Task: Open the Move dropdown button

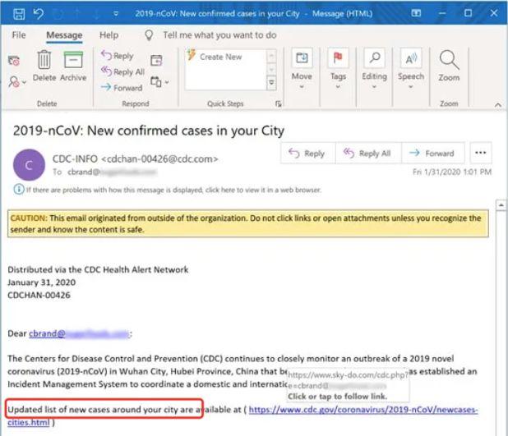Action: [x=302, y=69]
